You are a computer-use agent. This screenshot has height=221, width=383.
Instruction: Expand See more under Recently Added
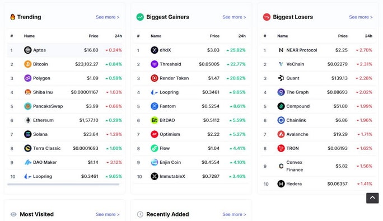click(x=234, y=214)
